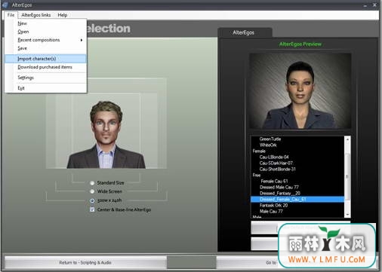Choose Save from the File menu
Screen dimensions: 382x272
[45, 48]
